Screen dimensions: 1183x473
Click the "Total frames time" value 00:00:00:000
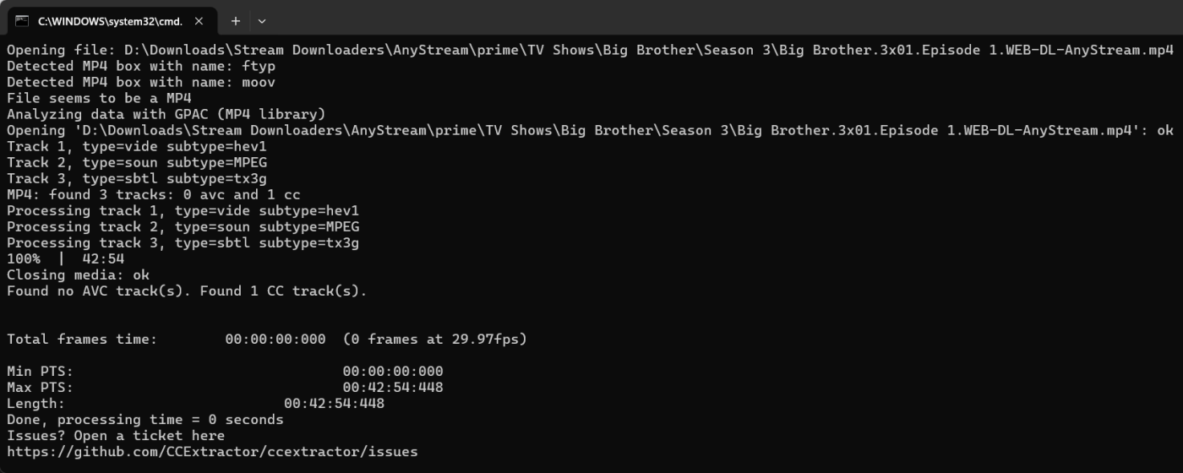tap(275, 339)
